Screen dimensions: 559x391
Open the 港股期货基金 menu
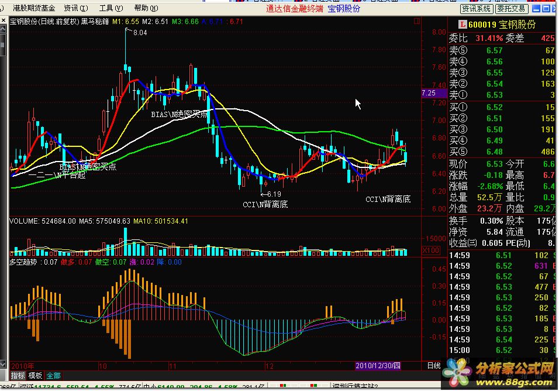point(34,8)
